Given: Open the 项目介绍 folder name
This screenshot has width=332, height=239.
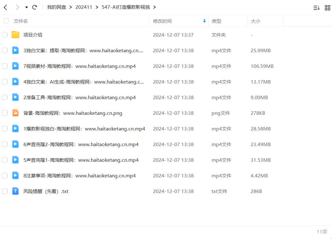Looking at the screenshot, I should [x=33, y=35].
